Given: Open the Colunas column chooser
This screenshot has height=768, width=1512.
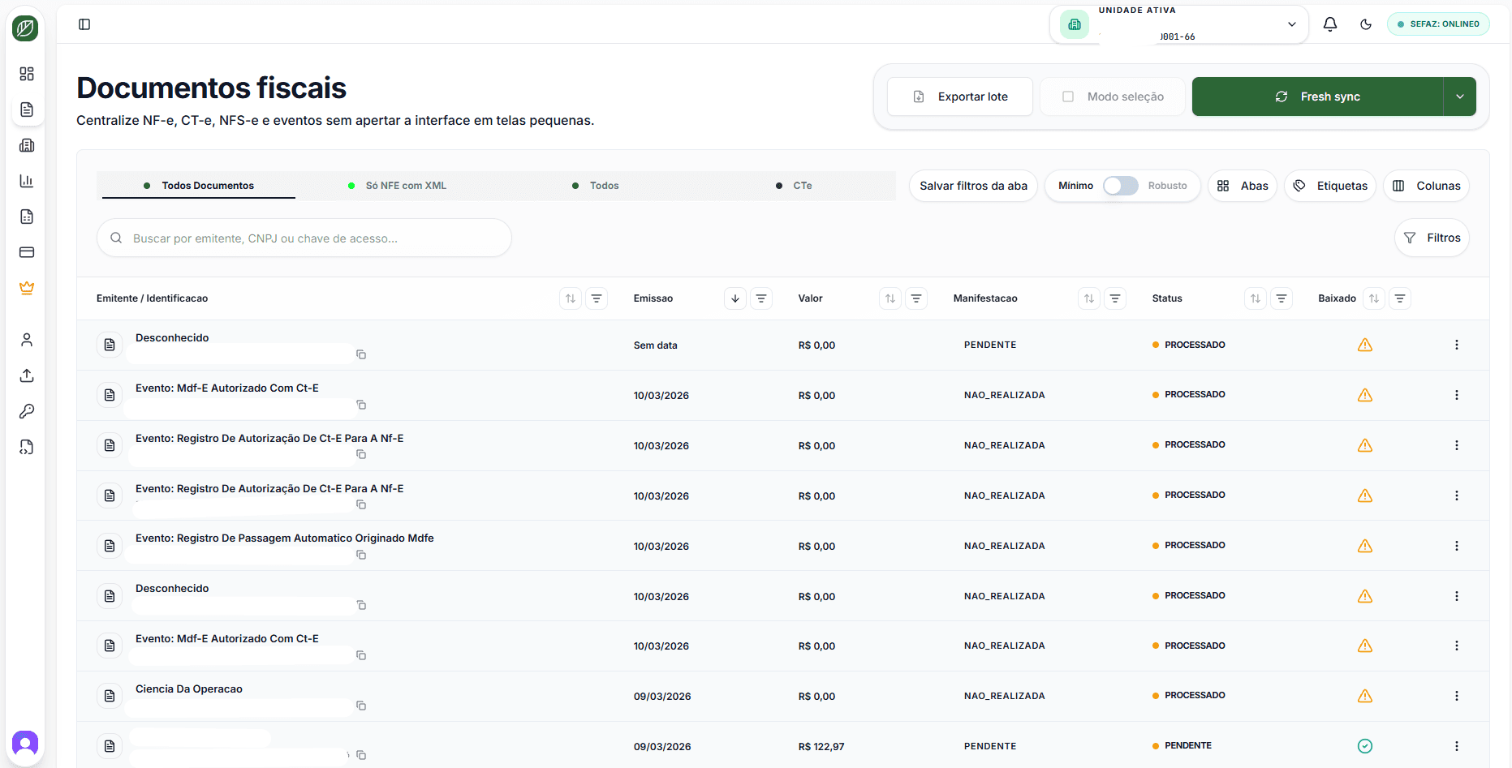Looking at the screenshot, I should coord(1426,186).
